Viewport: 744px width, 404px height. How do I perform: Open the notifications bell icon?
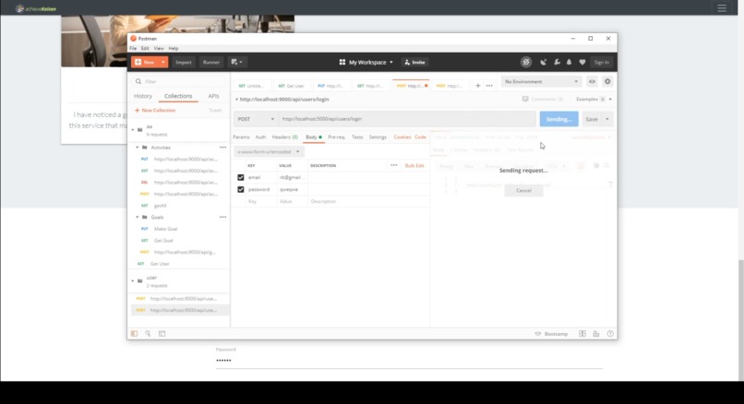coord(569,62)
